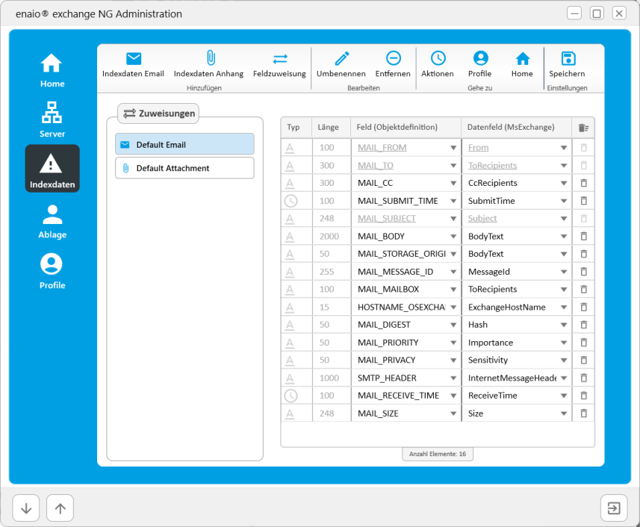The image size is (640, 527).
Task: Click the Entfernen minus icon
Action: pos(394,58)
